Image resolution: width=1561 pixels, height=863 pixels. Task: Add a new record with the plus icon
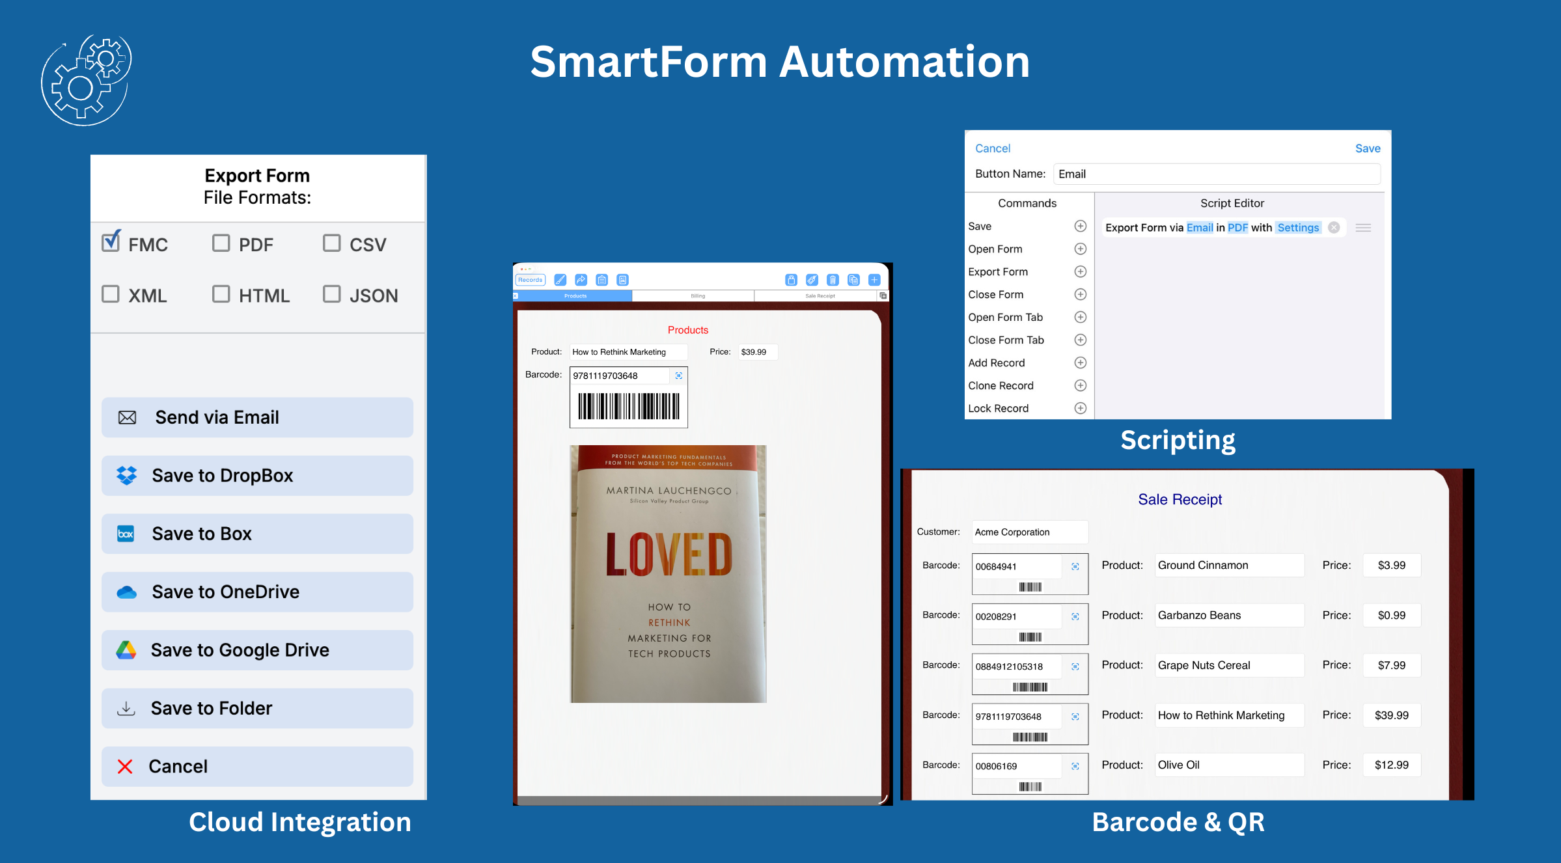874,280
